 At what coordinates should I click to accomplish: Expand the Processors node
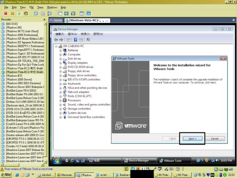(60, 101)
